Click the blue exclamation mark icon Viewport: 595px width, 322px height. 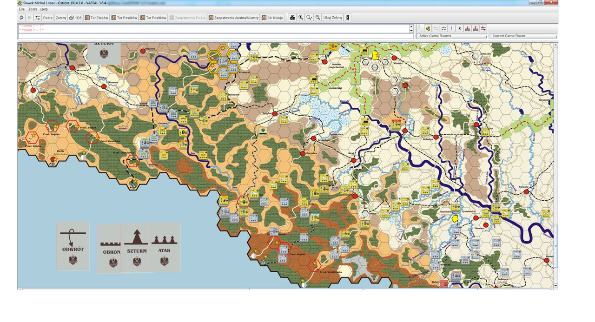point(452,28)
